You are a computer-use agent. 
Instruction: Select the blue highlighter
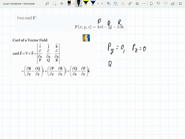[93, 3]
